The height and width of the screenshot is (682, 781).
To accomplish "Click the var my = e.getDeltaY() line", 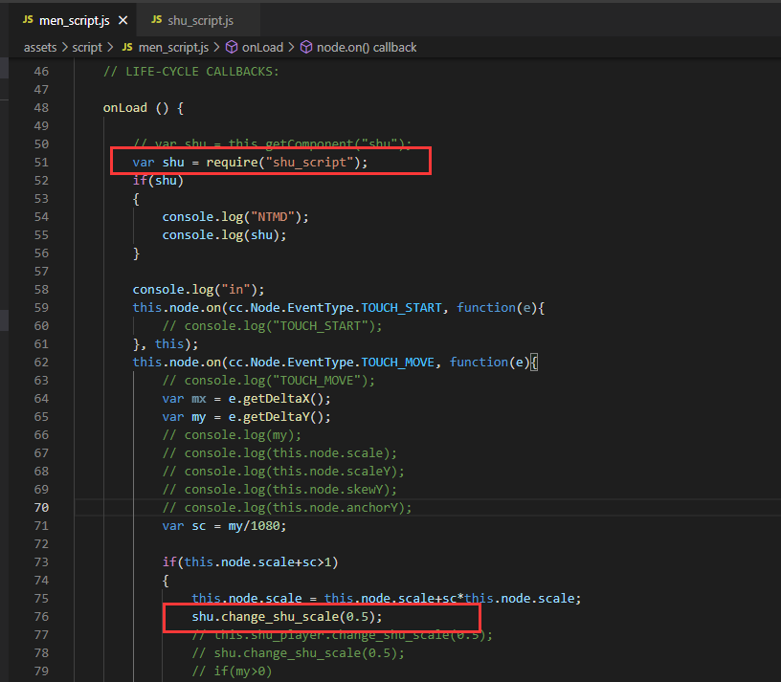I will [x=246, y=417].
